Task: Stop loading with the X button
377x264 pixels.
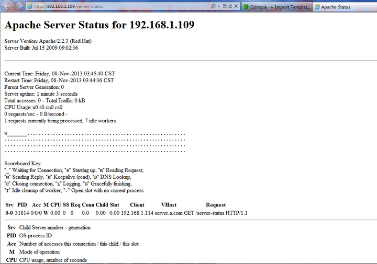Action: pos(236,6)
